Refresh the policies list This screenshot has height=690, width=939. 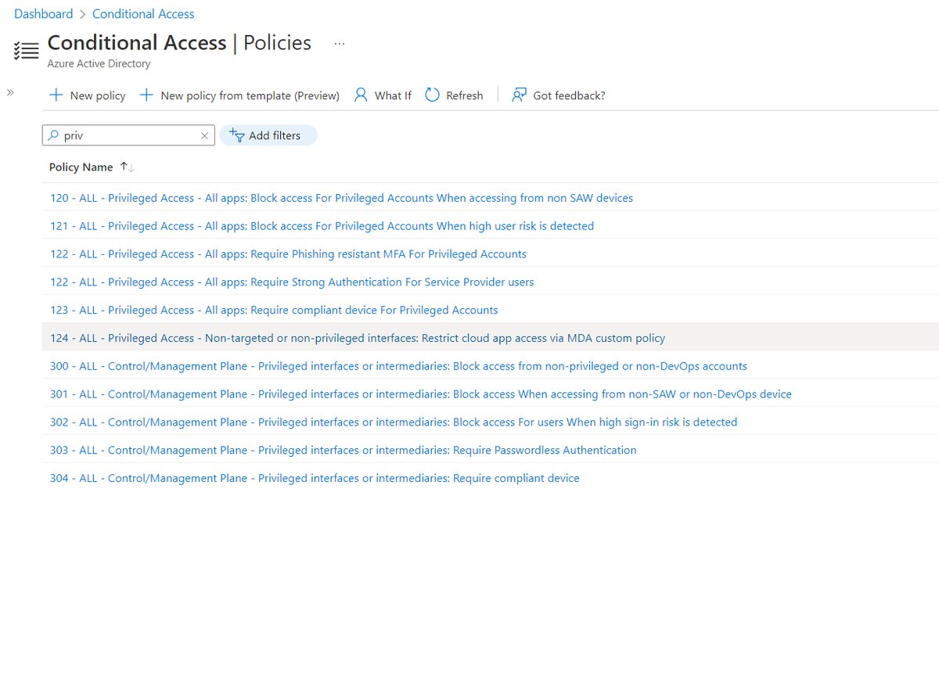[x=454, y=95]
